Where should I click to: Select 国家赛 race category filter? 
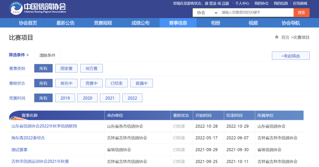point(66,68)
